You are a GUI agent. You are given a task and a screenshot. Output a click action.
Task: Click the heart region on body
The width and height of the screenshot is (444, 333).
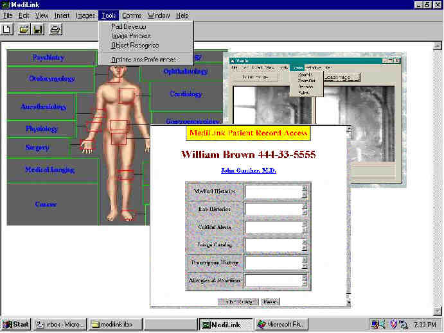coord(126,96)
